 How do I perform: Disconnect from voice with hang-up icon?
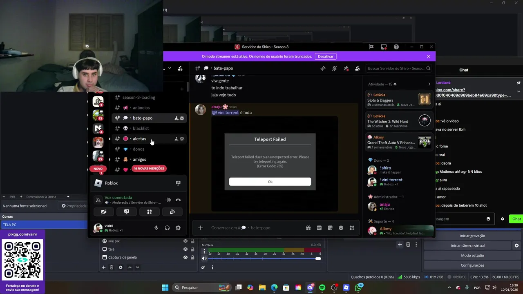178,200
